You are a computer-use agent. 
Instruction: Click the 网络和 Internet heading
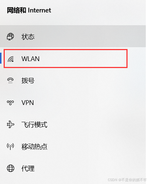29,10
